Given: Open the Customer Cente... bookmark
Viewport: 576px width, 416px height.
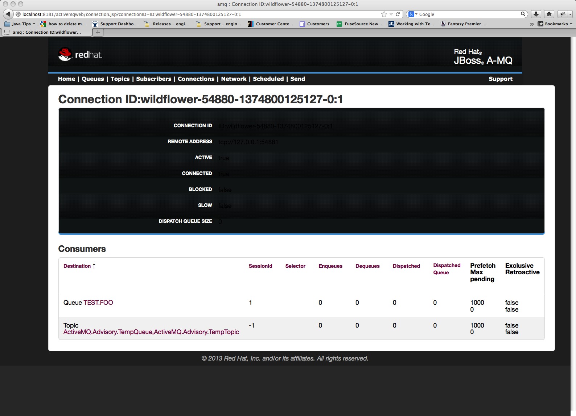Looking at the screenshot, I should [271, 24].
